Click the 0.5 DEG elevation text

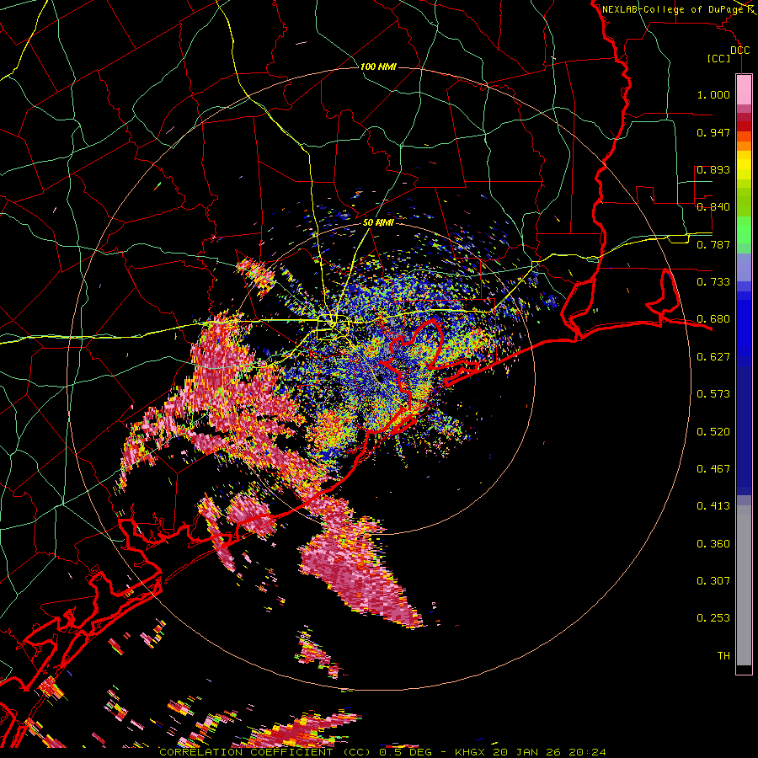pos(406,752)
